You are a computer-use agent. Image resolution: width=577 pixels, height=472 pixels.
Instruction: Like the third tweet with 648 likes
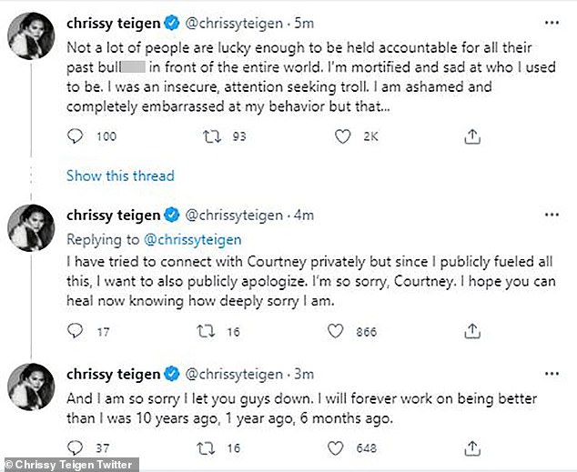[x=342, y=447]
